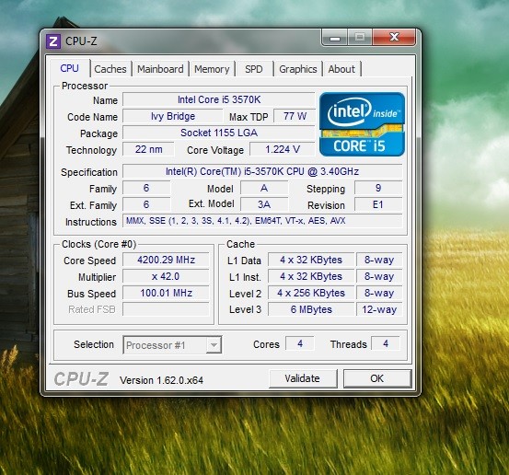509x475 pixels.
Task: Click the Ext. Model value 3A
Action: (x=264, y=204)
